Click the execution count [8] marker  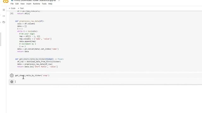(12, 13)
